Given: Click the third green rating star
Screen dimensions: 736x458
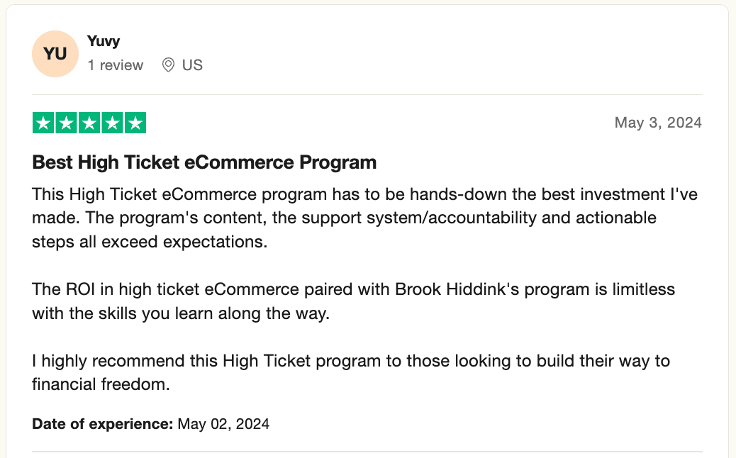Looking at the screenshot, I should [x=89, y=123].
